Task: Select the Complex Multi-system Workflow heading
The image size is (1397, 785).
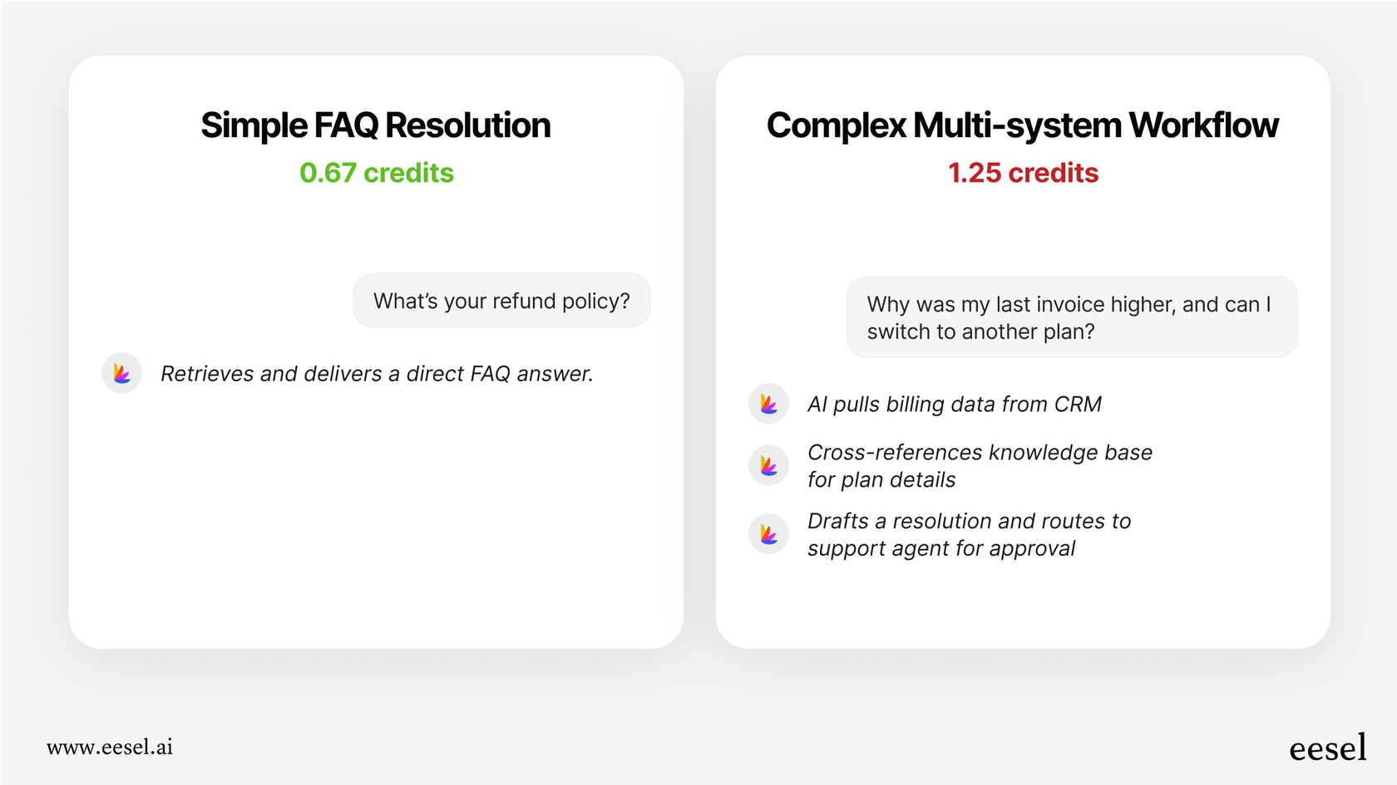Action: pos(1022,125)
